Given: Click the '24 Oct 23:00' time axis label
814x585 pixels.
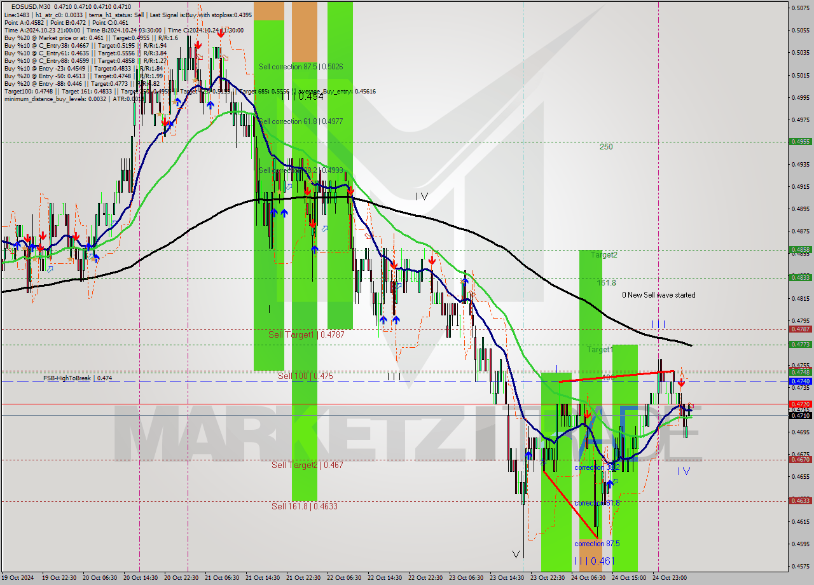Looking at the screenshot, I should pyautogui.click(x=670, y=578).
